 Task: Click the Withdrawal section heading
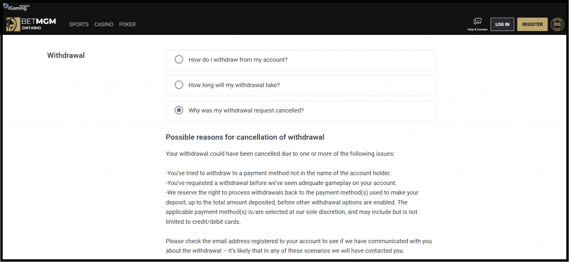tap(66, 55)
